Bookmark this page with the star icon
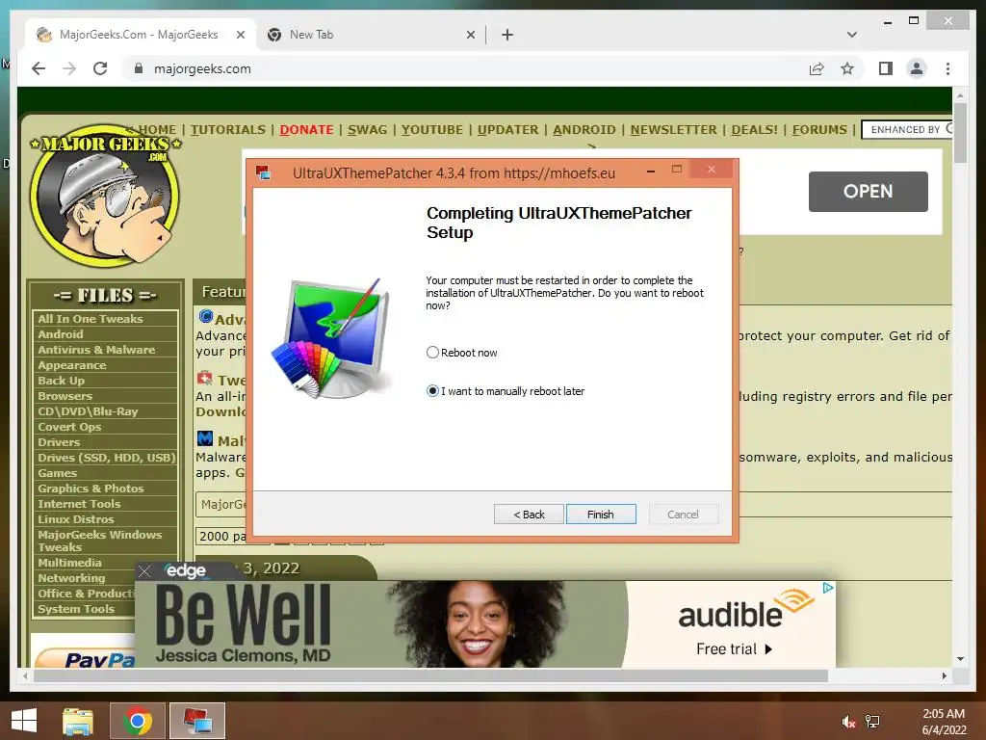986x740 pixels. tap(847, 68)
